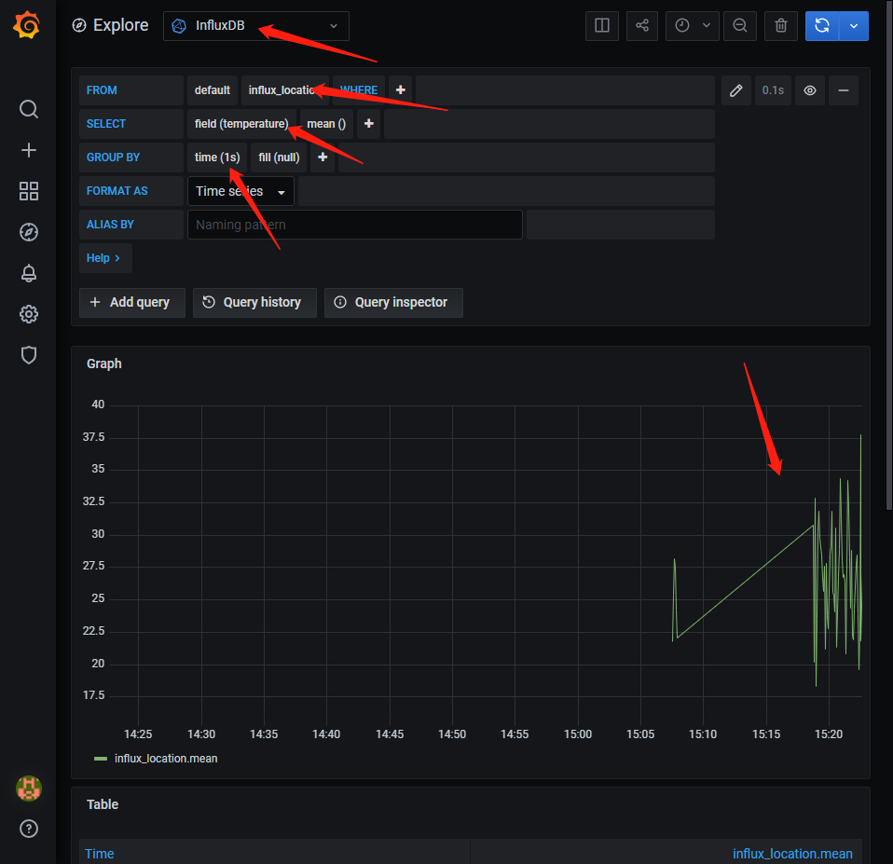Expand the Time series FORMAT AS dropdown
Viewport: 893px width, 864px height.
coord(238,190)
